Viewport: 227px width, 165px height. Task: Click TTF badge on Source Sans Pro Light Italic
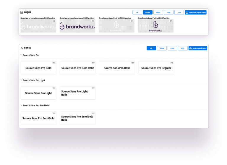(x=93, y=88)
